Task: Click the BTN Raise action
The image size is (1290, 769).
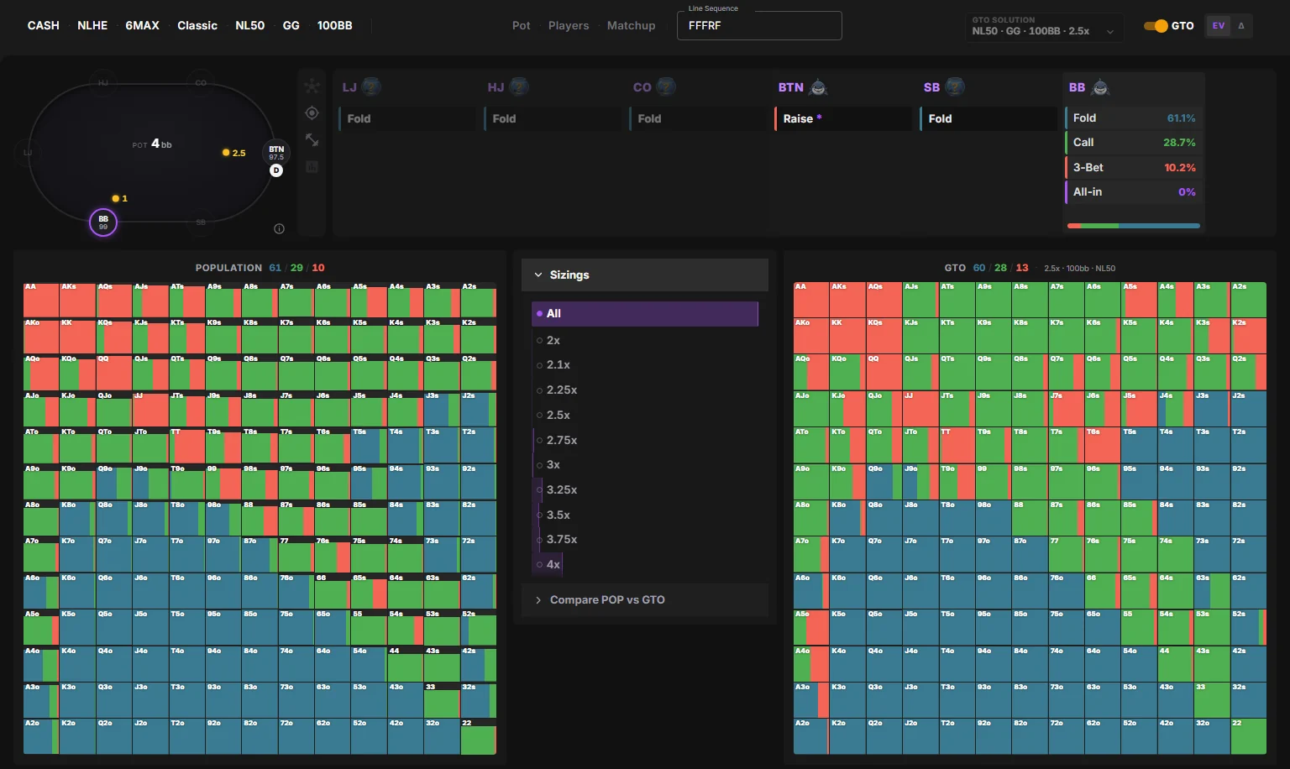Action: click(x=843, y=118)
